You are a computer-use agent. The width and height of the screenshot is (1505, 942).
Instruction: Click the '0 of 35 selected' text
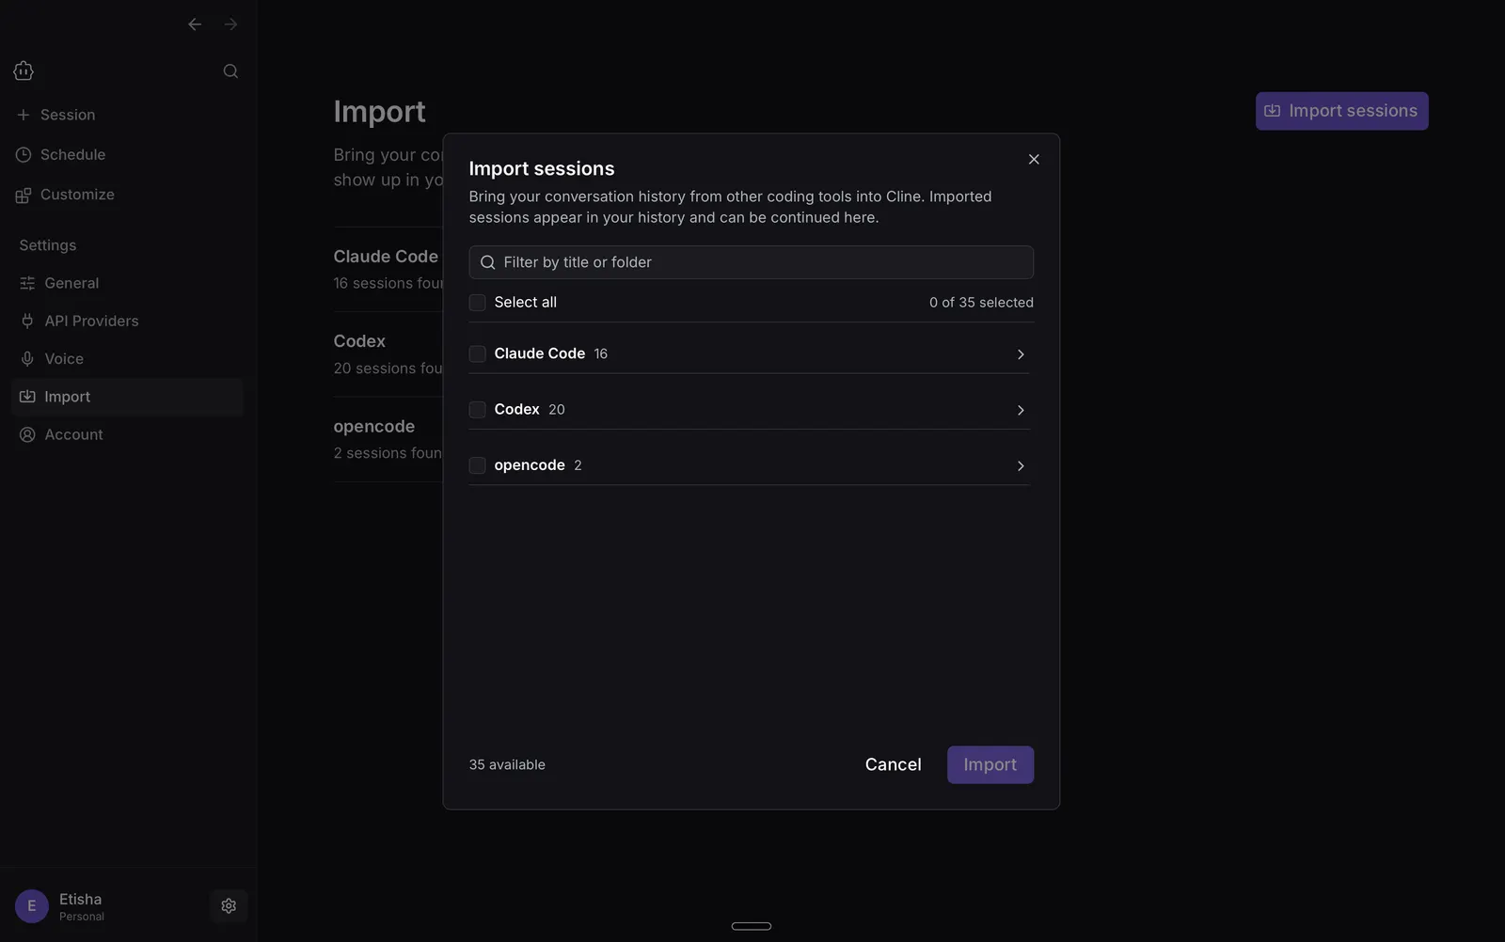point(981,303)
